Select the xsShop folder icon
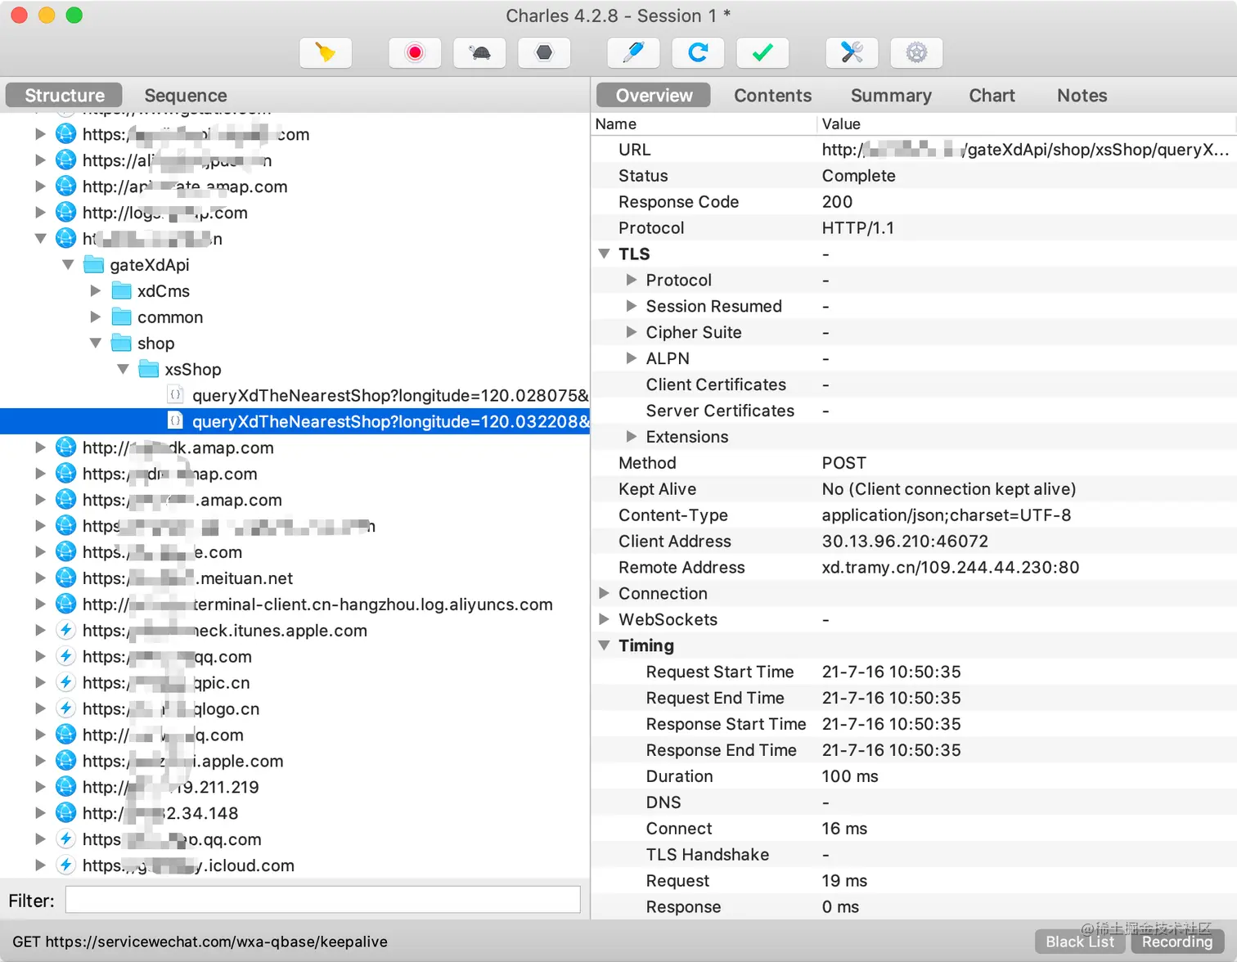 click(149, 370)
